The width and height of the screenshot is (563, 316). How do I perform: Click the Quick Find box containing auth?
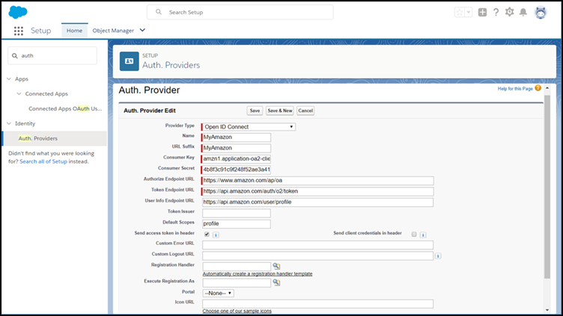click(52, 55)
